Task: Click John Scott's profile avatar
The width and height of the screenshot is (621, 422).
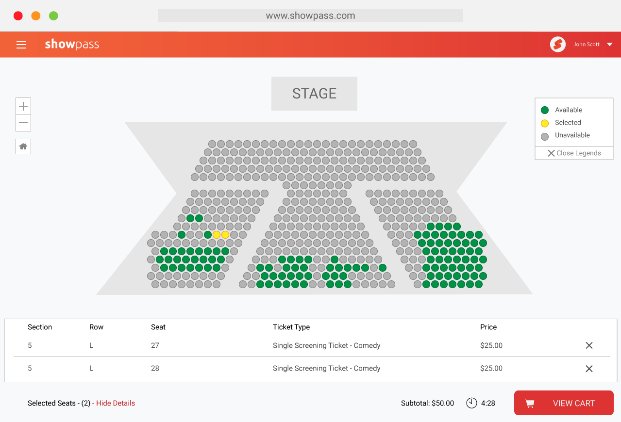Action: coord(557,44)
